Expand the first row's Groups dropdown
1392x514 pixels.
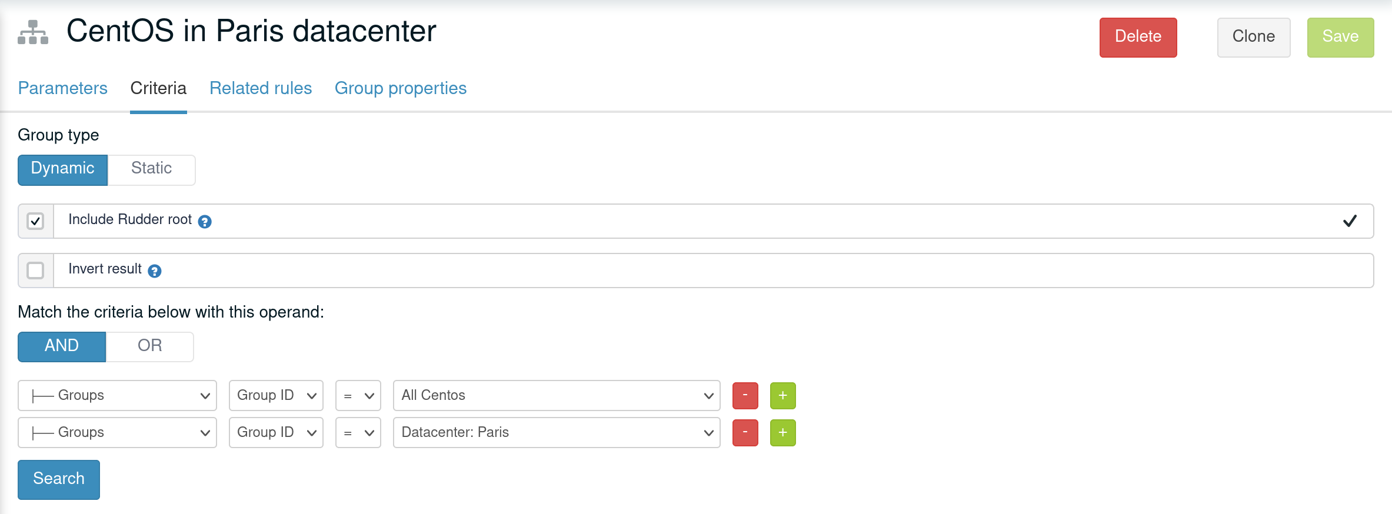117,395
